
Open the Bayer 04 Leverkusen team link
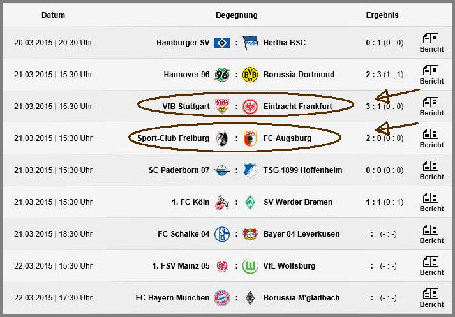pos(301,234)
